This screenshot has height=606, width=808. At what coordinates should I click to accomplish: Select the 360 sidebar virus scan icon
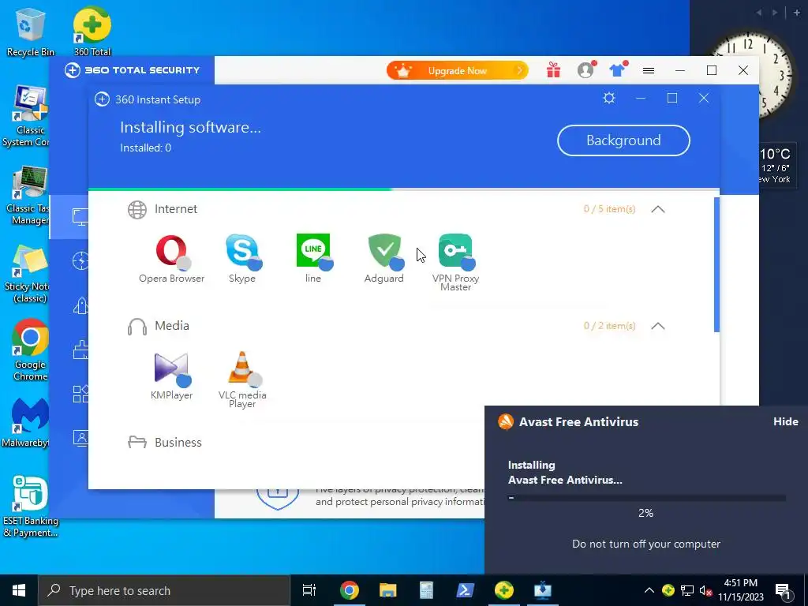pyautogui.click(x=80, y=261)
